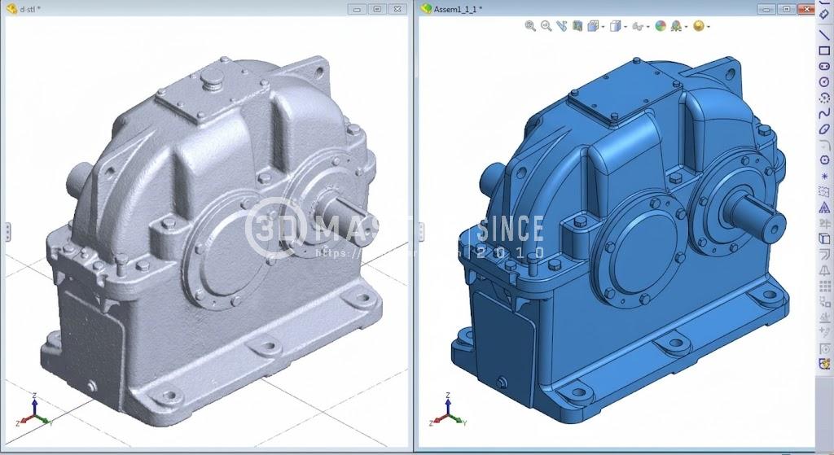Click the Hide/Show Items glasses icon

point(638,26)
